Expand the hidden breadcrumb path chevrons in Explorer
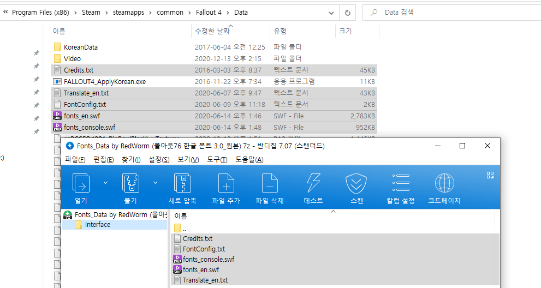The width and height of the screenshot is (541, 288). 5,13
